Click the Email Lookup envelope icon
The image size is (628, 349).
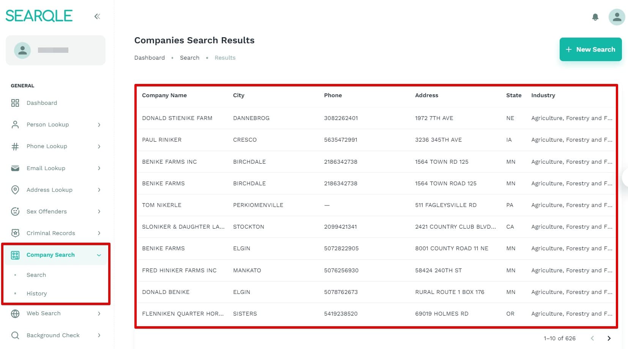15,168
